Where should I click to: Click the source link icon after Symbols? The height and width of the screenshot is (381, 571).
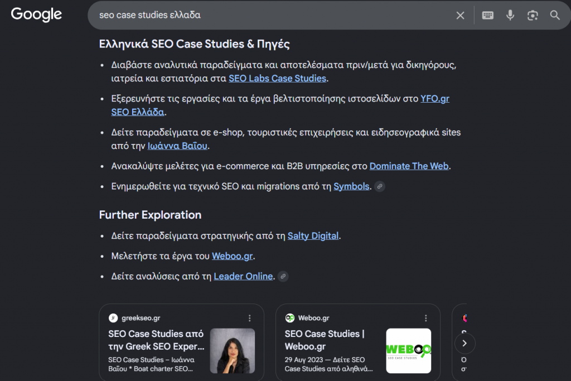tap(379, 186)
